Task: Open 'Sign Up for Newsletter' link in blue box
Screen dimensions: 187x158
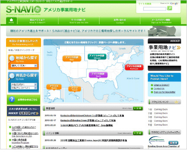Action: [x=164, y=92]
